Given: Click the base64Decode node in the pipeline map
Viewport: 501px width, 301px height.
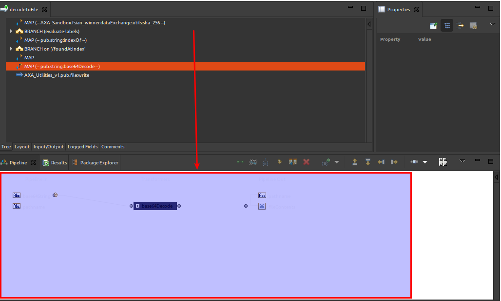Looking at the screenshot, I should point(155,206).
